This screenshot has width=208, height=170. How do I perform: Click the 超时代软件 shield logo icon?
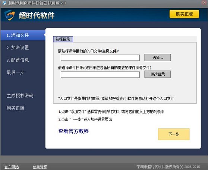point(9,15)
